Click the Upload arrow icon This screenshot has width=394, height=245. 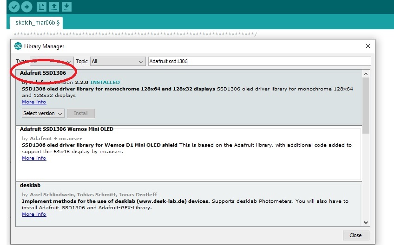(x=26, y=7)
